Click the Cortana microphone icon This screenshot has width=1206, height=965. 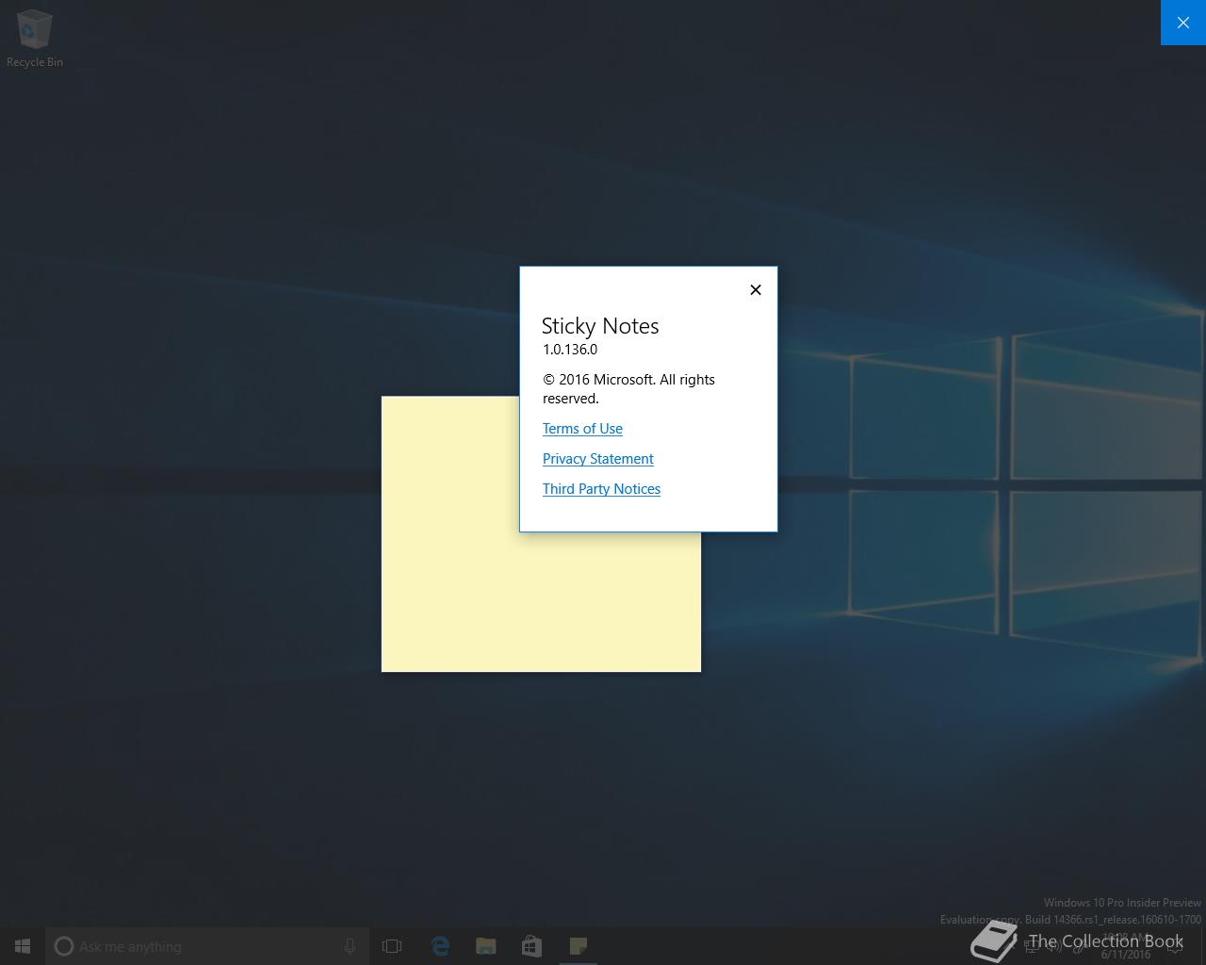350,946
